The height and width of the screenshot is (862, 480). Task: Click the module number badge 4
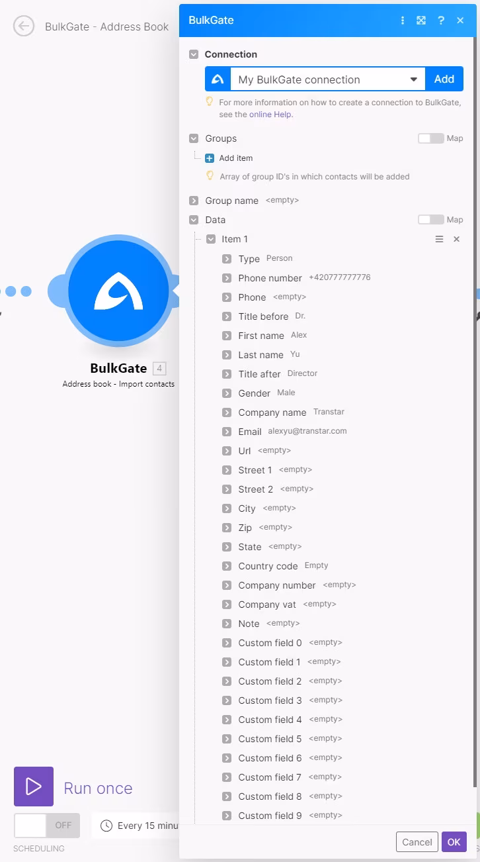pyautogui.click(x=159, y=368)
